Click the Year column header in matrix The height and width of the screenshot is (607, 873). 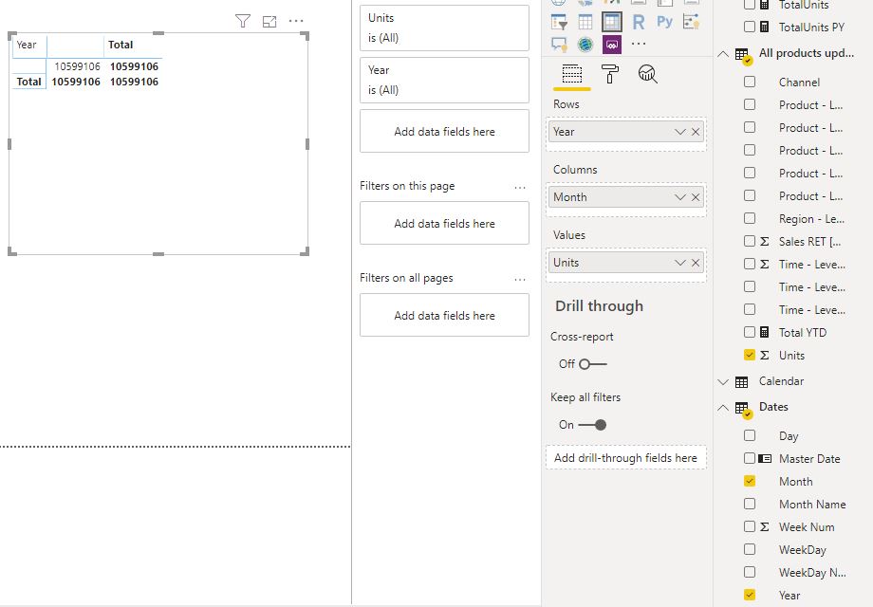coord(27,46)
